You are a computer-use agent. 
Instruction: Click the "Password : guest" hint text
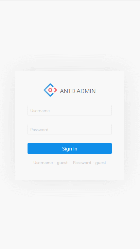(x=89, y=163)
